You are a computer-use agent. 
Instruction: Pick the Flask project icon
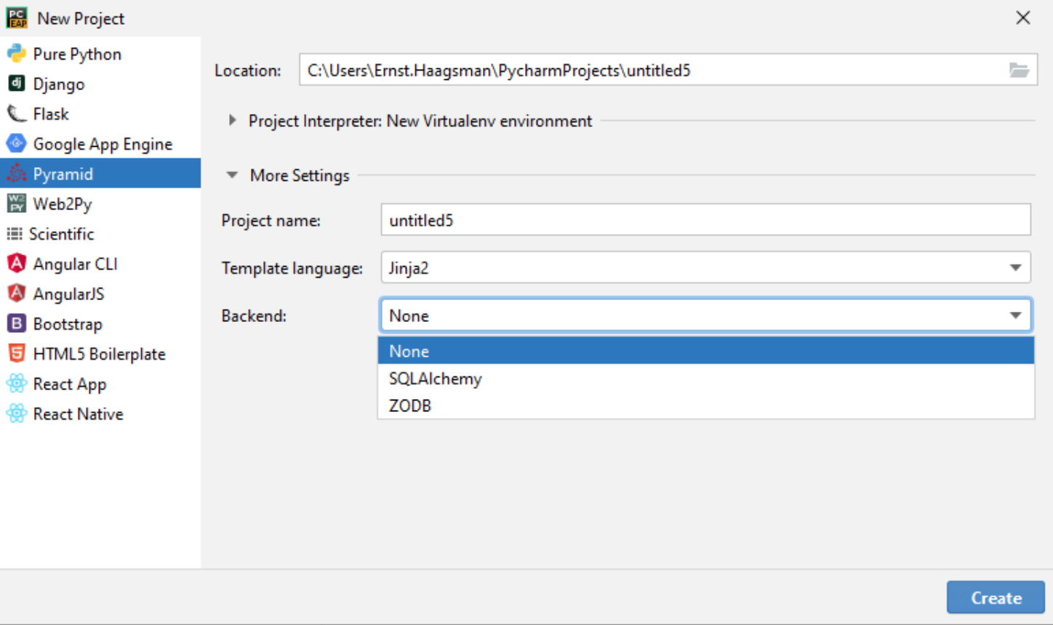[x=16, y=114]
